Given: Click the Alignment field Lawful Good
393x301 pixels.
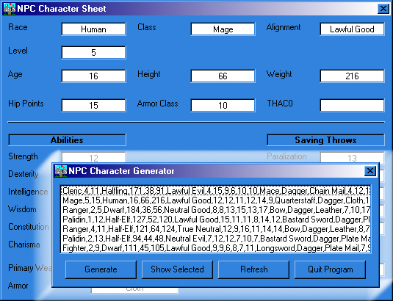Looking at the screenshot, I should [352, 29].
